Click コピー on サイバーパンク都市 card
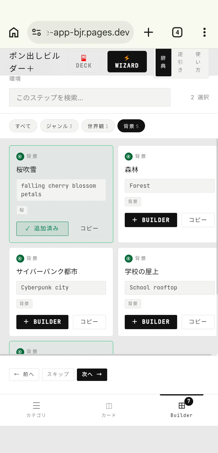The width and height of the screenshot is (218, 453). click(89, 322)
